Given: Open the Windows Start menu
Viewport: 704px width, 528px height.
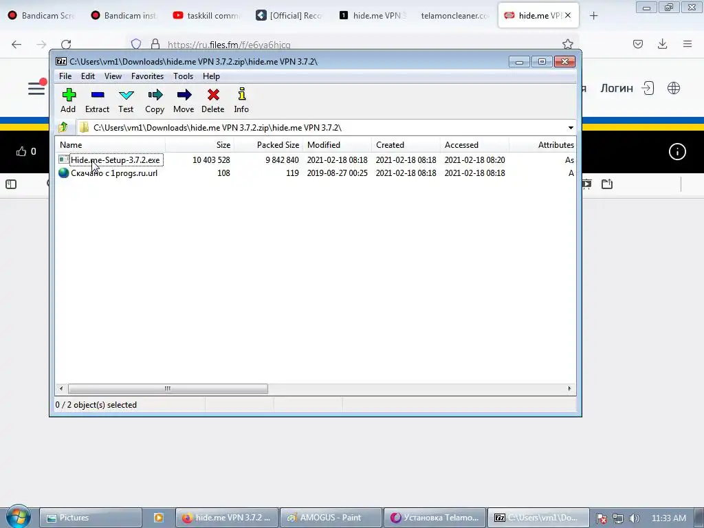Looking at the screenshot, I should tap(18, 517).
